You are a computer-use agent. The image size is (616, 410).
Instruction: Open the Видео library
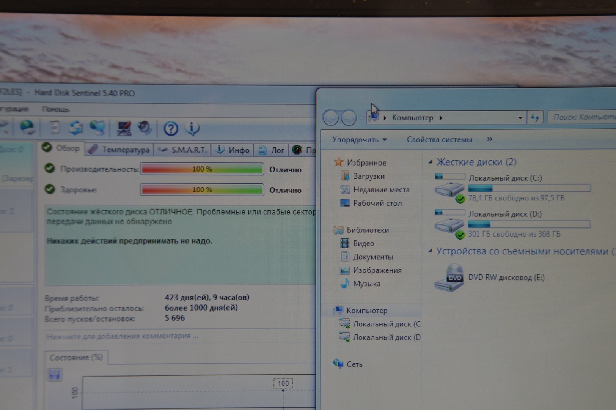tap(363, 243)
